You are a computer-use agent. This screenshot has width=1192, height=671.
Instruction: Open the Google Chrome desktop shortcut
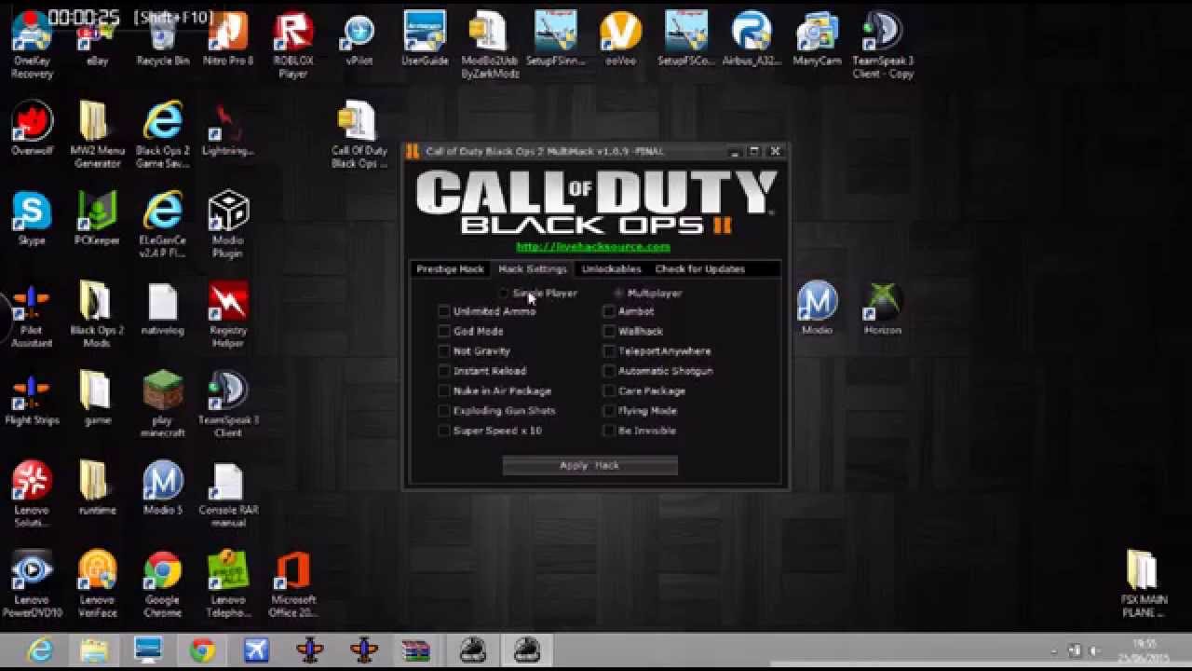[162, 584]
